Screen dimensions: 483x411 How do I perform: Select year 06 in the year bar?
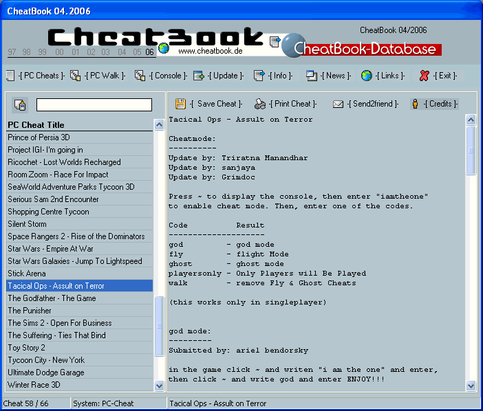(x=149, y=52)
